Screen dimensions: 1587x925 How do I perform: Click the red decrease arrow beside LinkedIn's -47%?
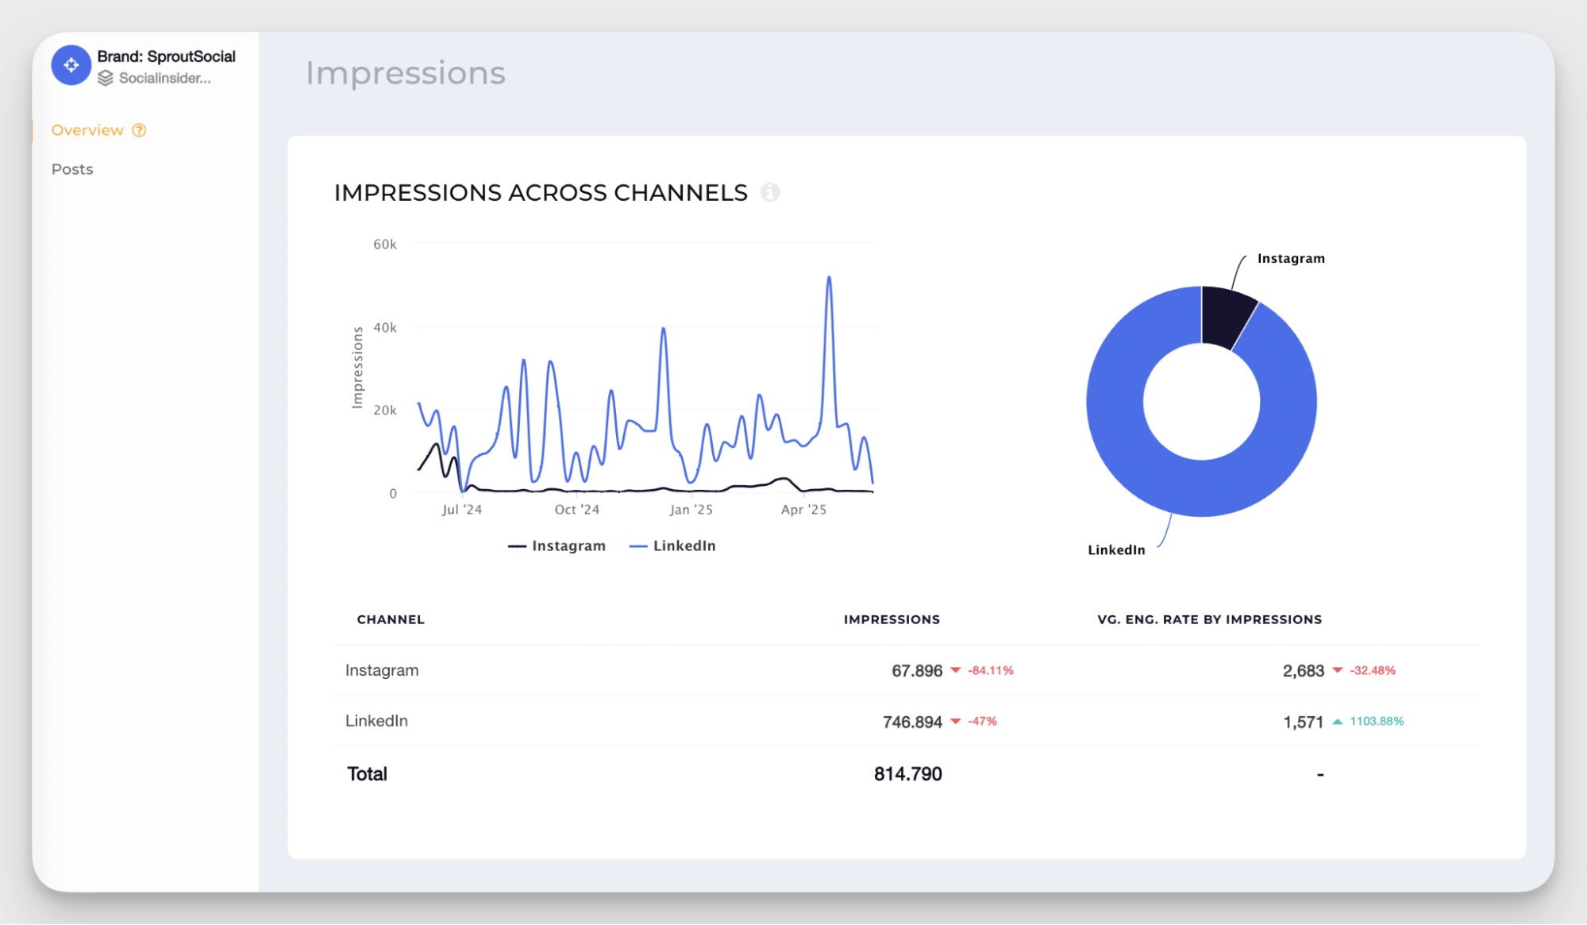[956, 722]
